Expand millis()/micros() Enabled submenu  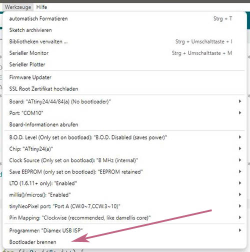pyautogui.click(x=124, y=194)
